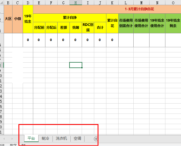
Task: Click the 0 value under 累计自花
Action: 112,40
